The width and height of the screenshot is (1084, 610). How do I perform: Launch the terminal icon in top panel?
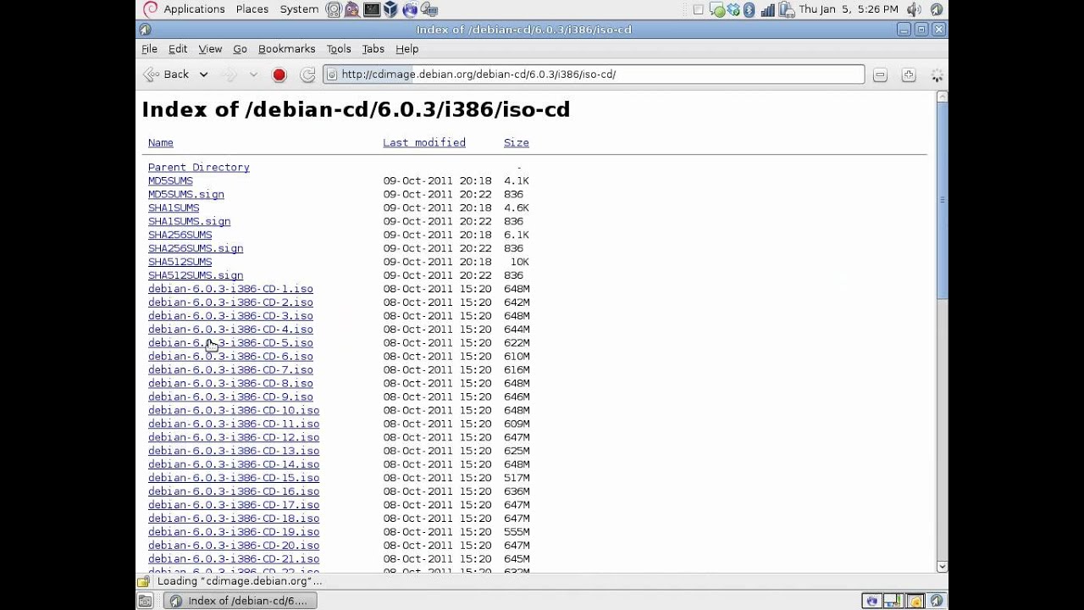371,9
